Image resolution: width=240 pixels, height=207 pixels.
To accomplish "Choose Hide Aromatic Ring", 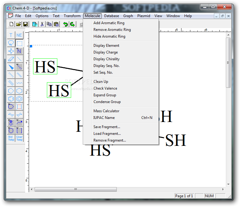I will pyautogui.click(x=121, y=36).
